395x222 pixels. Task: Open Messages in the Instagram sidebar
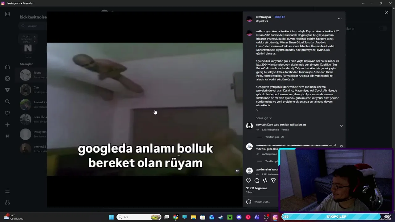tap(7, 90)
